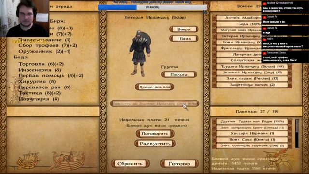
Task: Click the Торговля (6)(+2) skill line
Action: click(41, 64)
